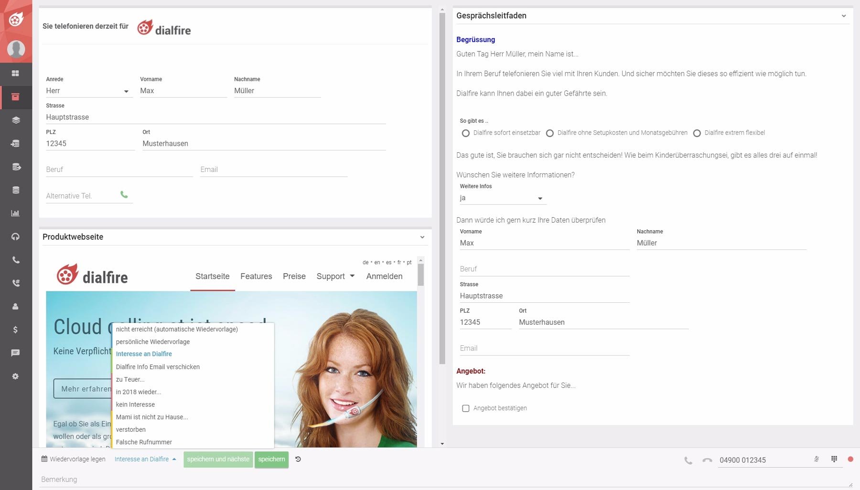
Task: Select 'Mami ist nicht zu Hause...' status
Action: 193,417
